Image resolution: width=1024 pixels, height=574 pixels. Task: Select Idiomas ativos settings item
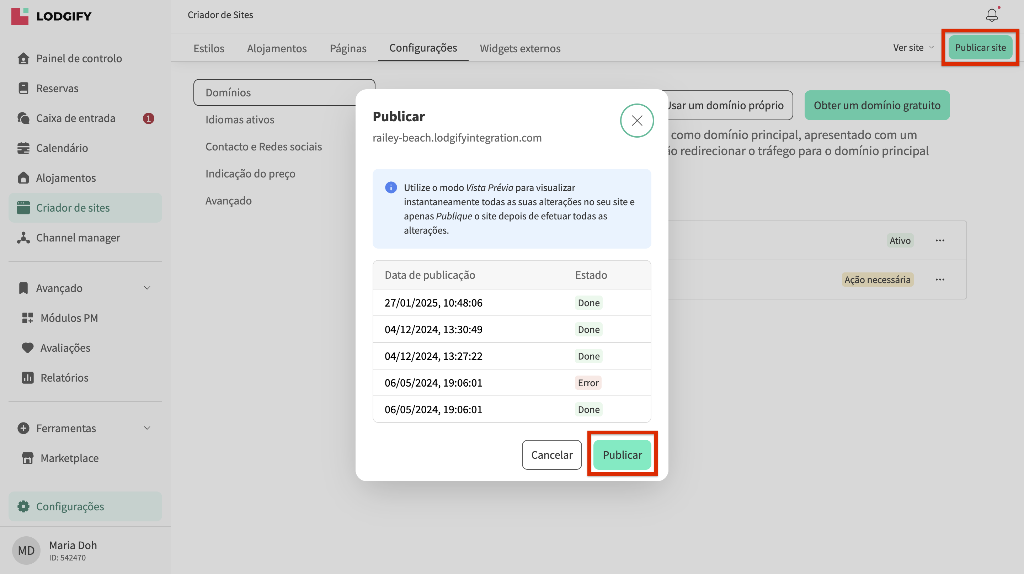pos(240,119)
